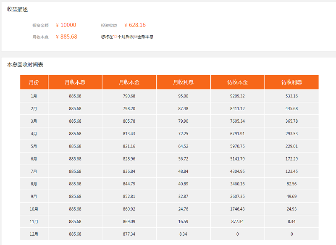Viewport: 336px width, 245px height.
Task: Click interest cell 48.84
Action: click(183, 171)
